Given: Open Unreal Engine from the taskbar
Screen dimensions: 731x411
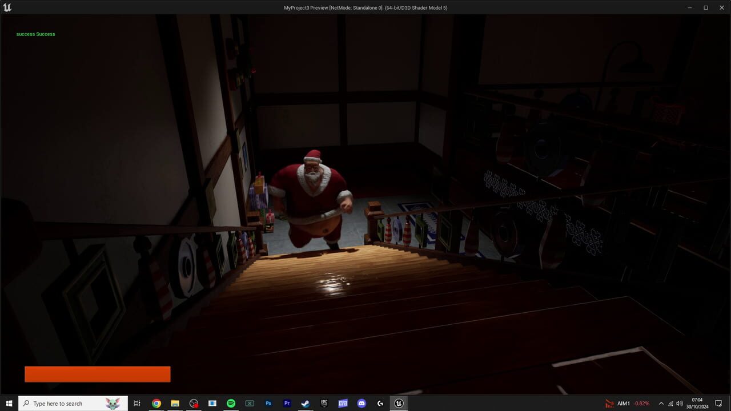Looking at the screenshot, I should click(x=399, y=404).
